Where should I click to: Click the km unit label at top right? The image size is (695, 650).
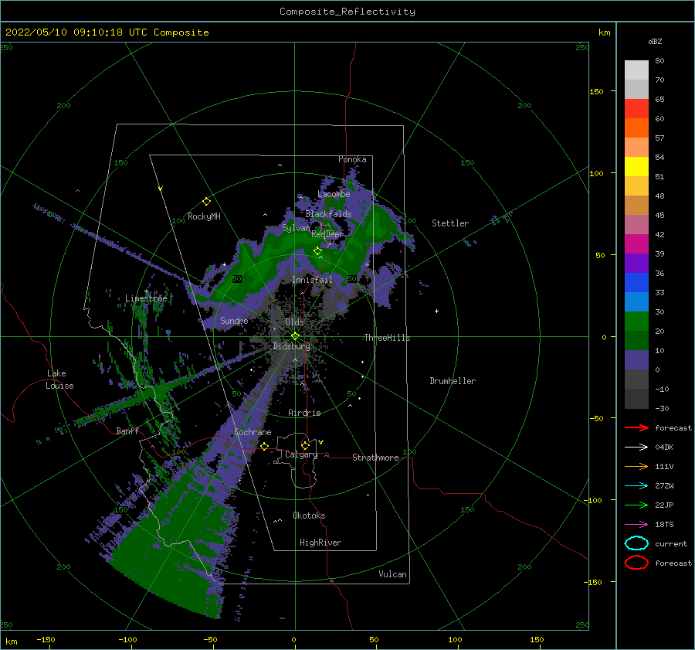point(604,32)
